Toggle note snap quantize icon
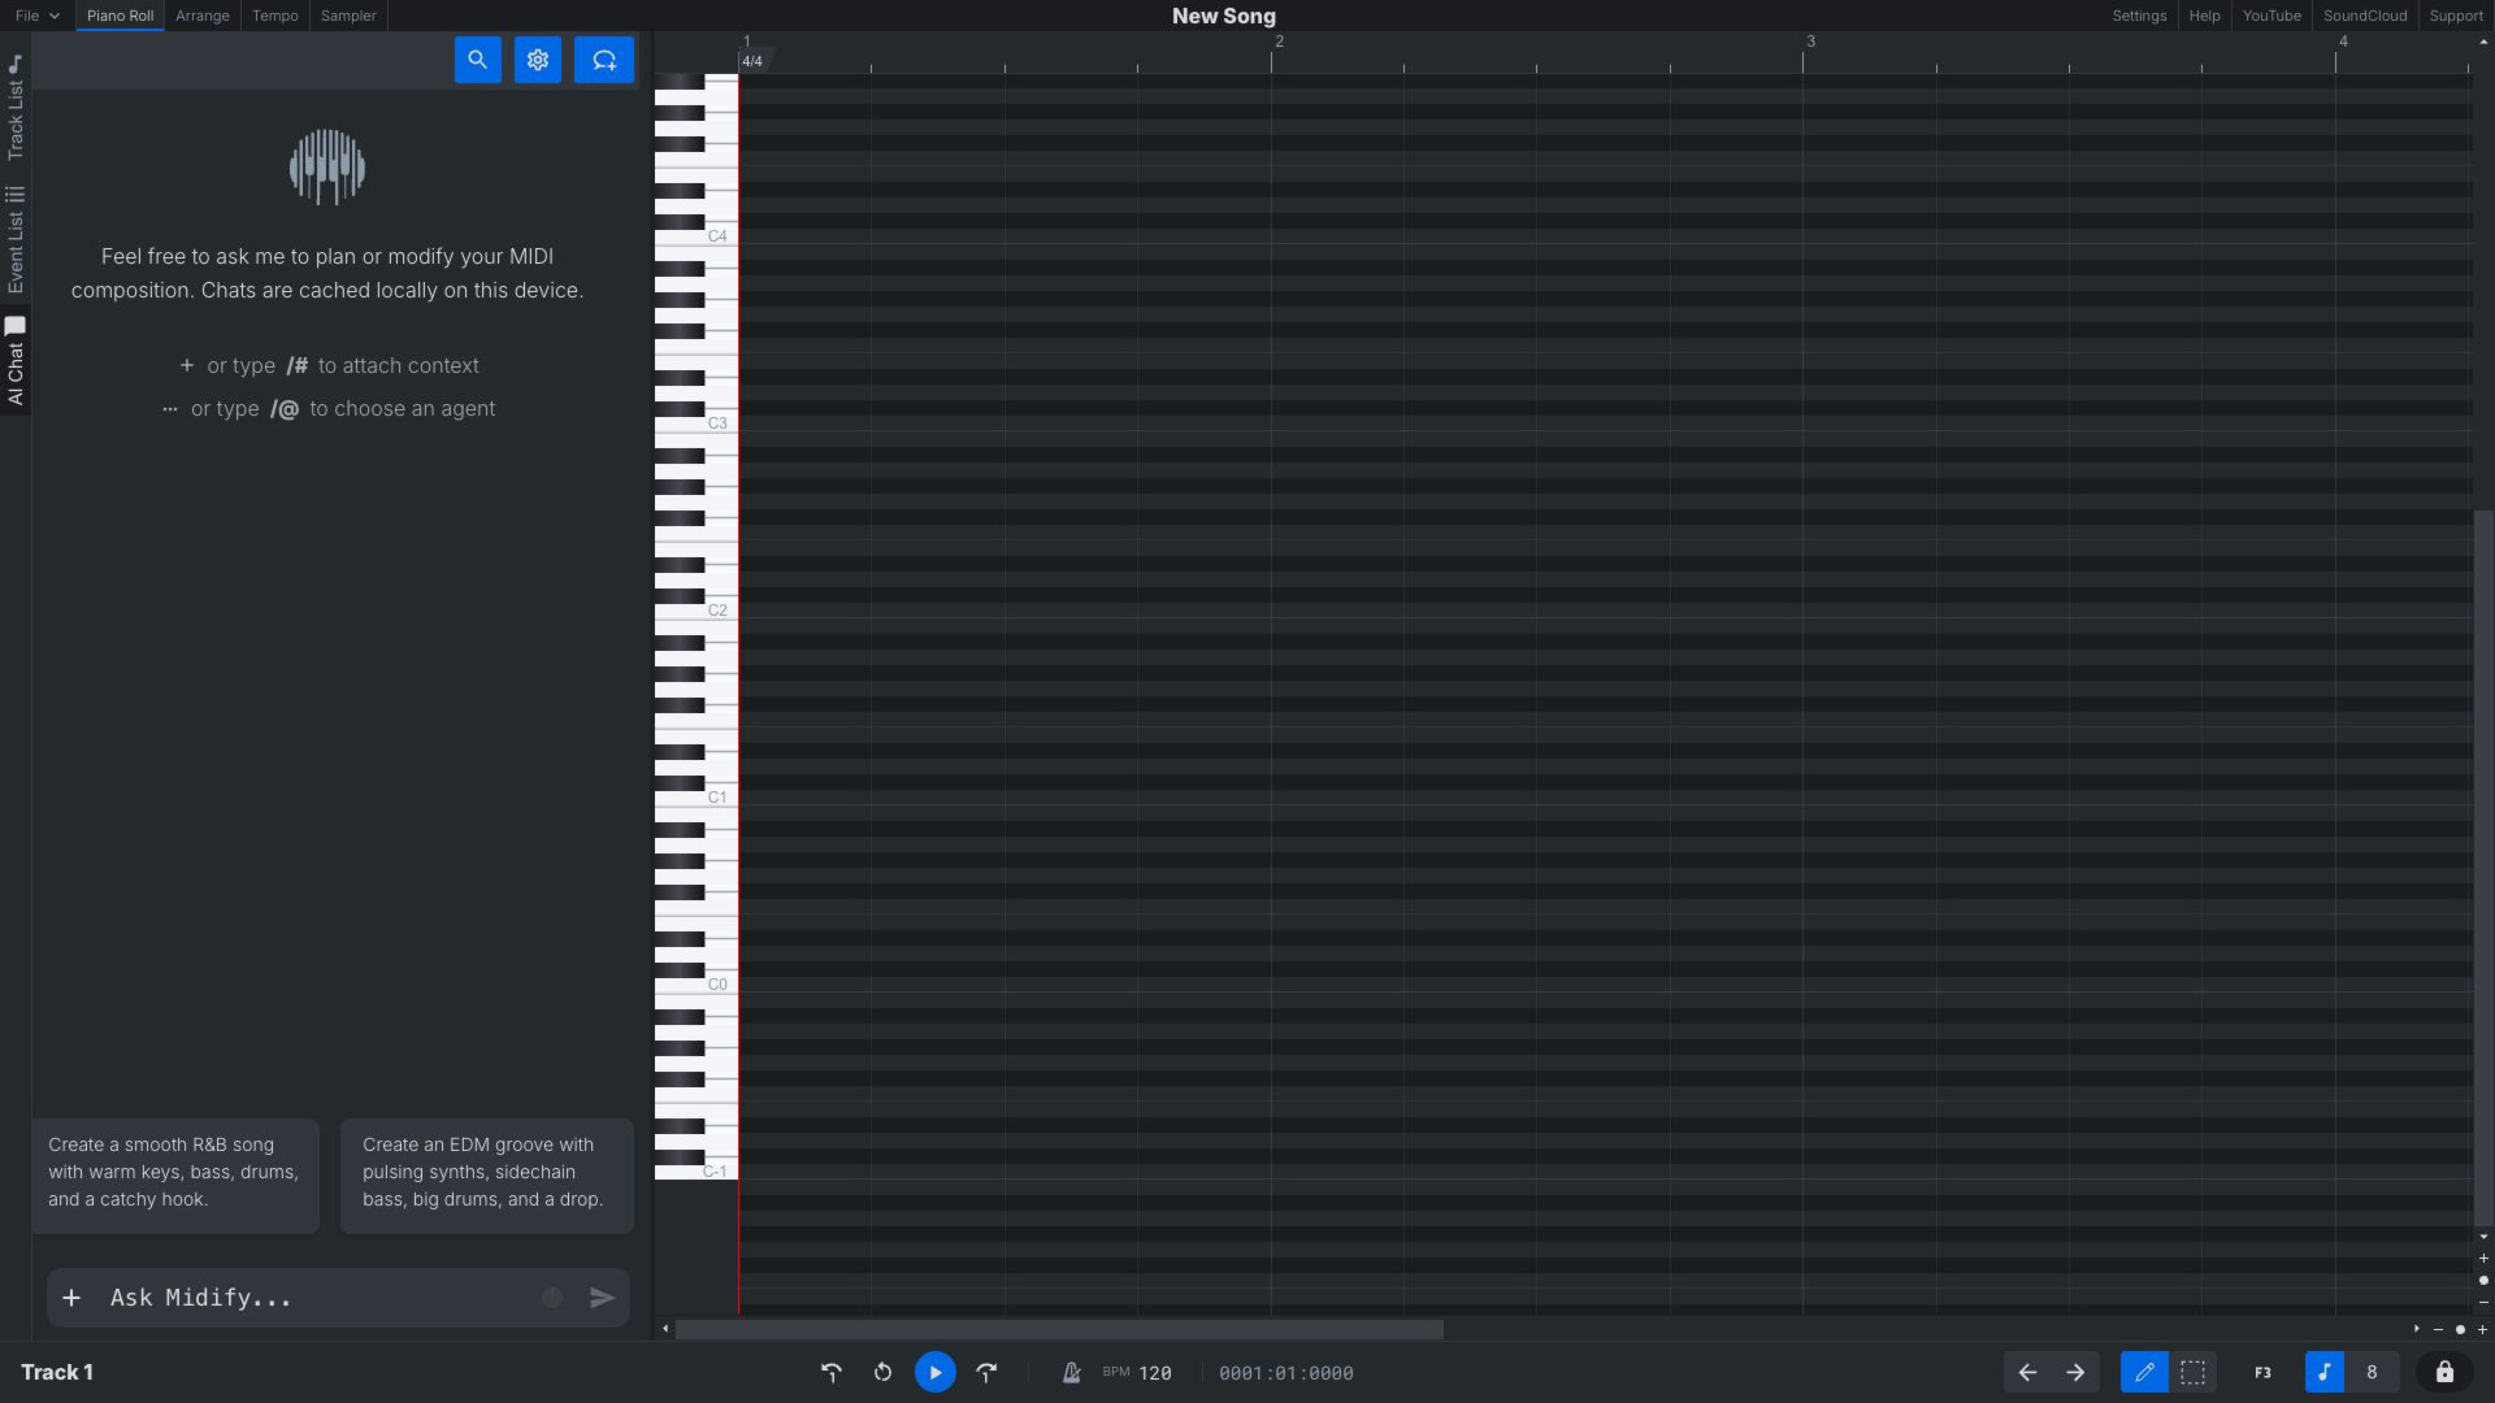This screenshot has height=1403, width=2495. click(2323, 1372)
